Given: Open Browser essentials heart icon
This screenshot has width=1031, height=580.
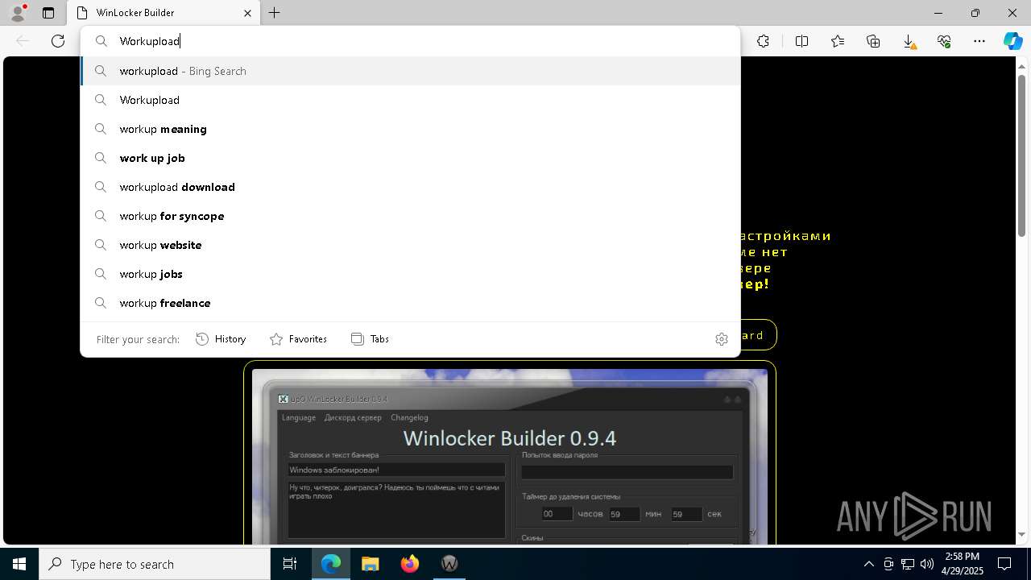Looking at the screenshot, I should (944, 41).
